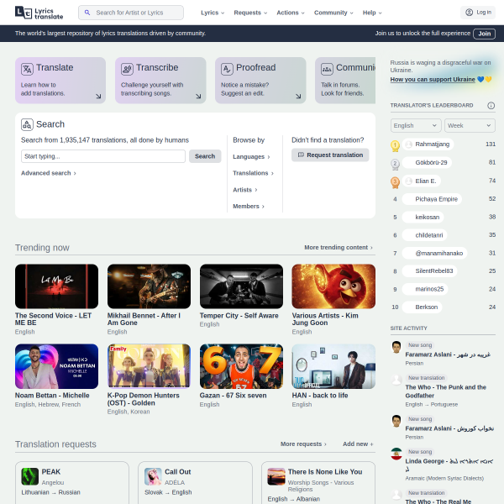The width and height of the screenshot is (504, 504).
Task: Open How you can support Ukraine link
Action: 433,80
